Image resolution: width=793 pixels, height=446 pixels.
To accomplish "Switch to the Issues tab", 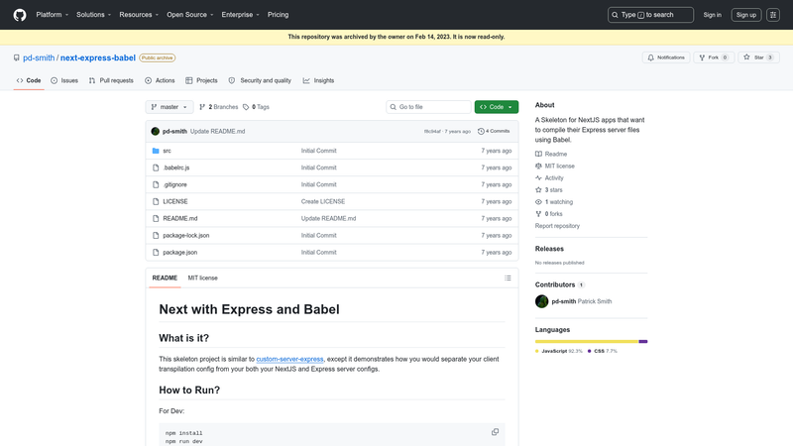I will click(x=64, y=80).
